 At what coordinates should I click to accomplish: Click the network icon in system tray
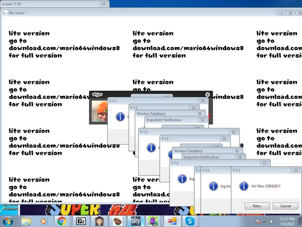pos(265,221)
